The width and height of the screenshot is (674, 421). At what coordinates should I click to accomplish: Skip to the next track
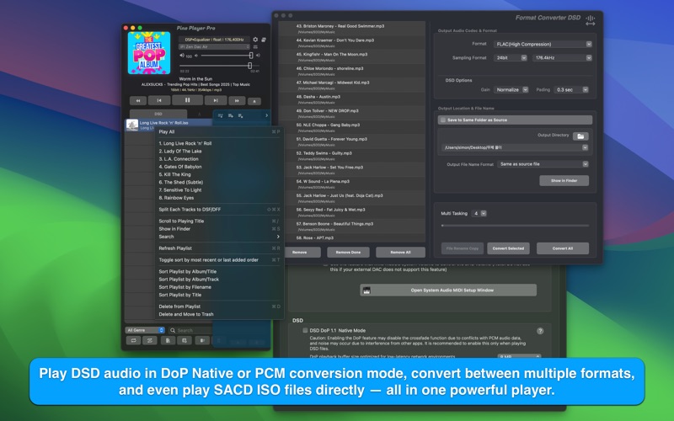click(216, 100)
